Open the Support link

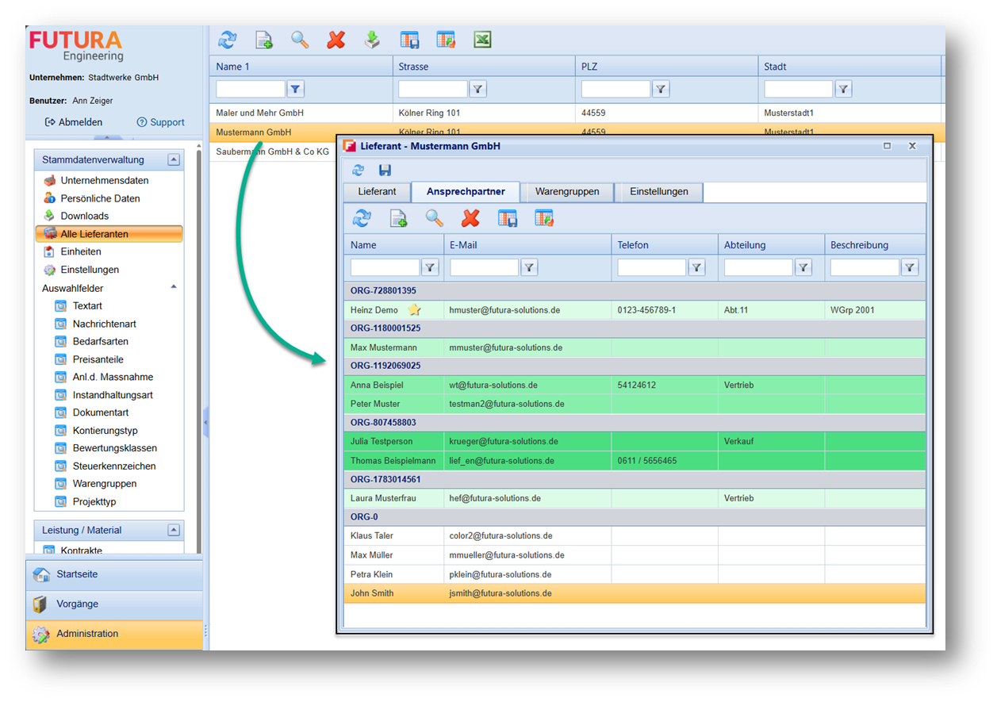pos(160,122)
